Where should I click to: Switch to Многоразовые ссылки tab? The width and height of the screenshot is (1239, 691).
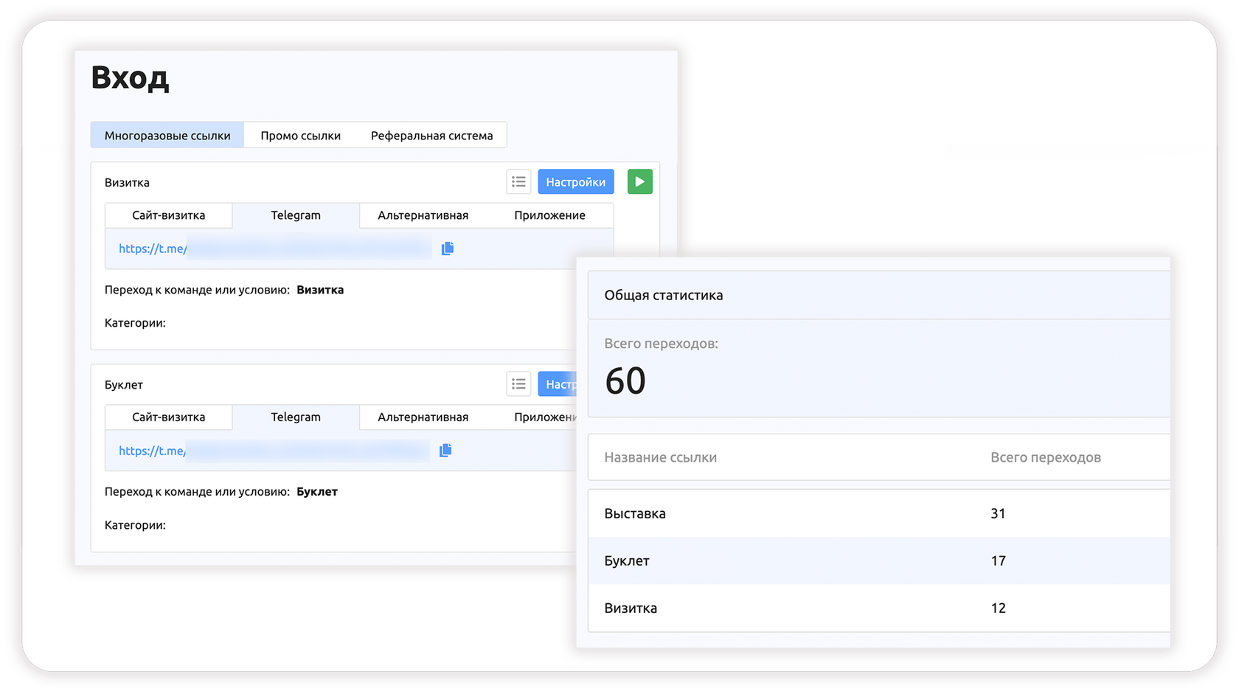click(x=167, y=136)
